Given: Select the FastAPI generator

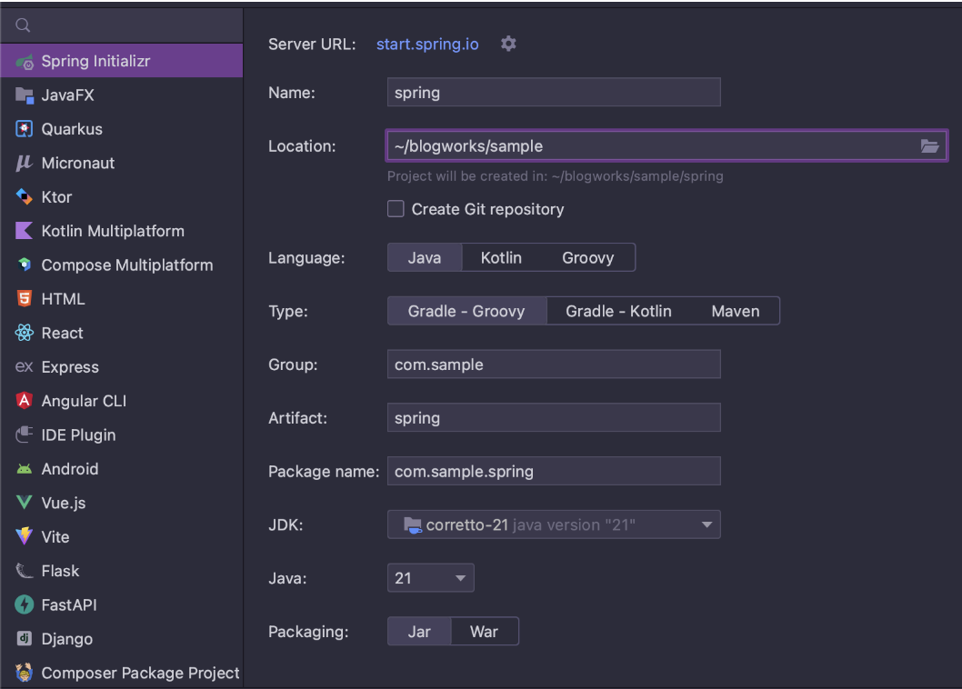Looking at the screenshot, I should pos(122,604).
